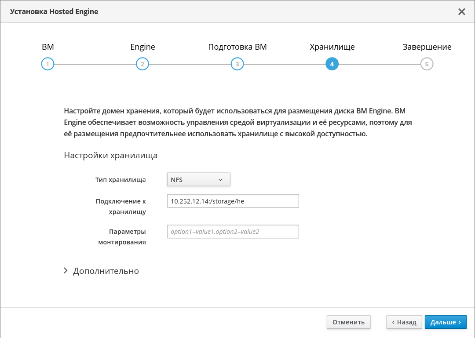Screen dimensions: 475x338
Task: Open the Подготовка ВМ step label
Action: coord(237,47)
